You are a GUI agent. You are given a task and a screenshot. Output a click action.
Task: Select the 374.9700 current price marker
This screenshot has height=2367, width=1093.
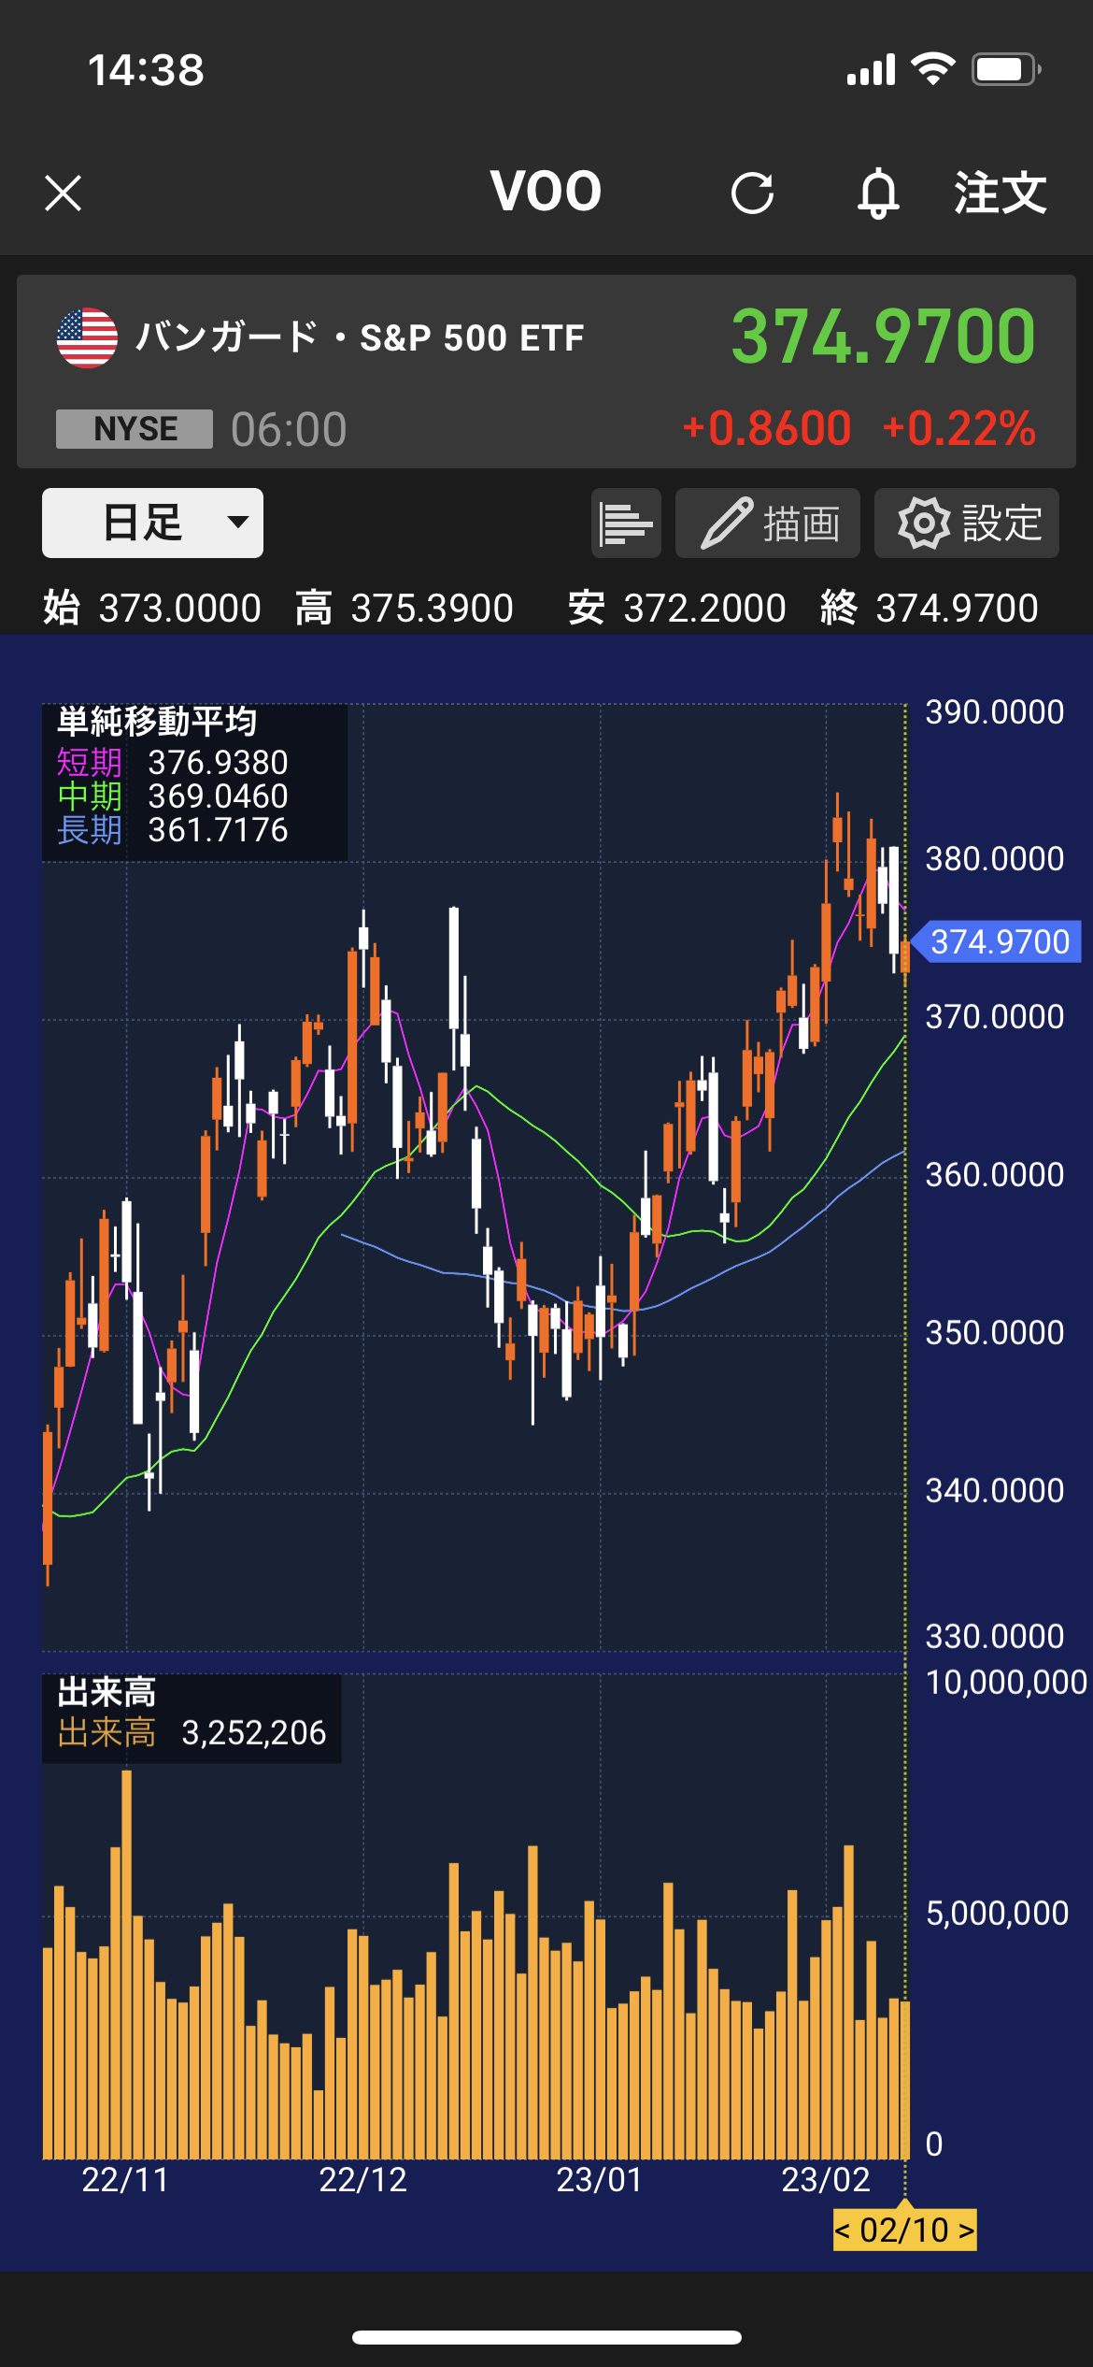[999, 941]
